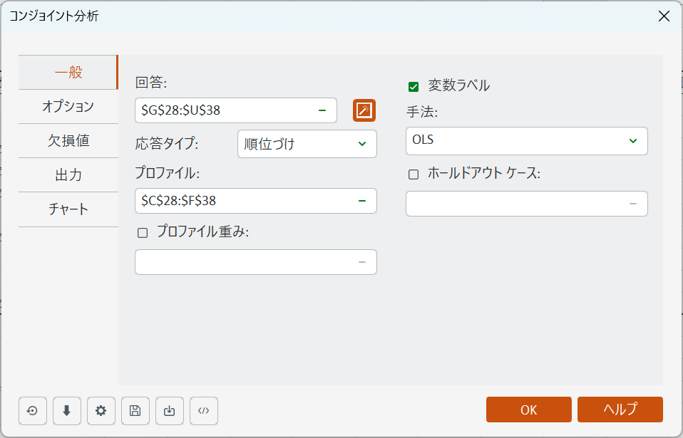Click range selector in プロファイル field
The height and width of the screenshot is (438, 683).
coord(362,201)
